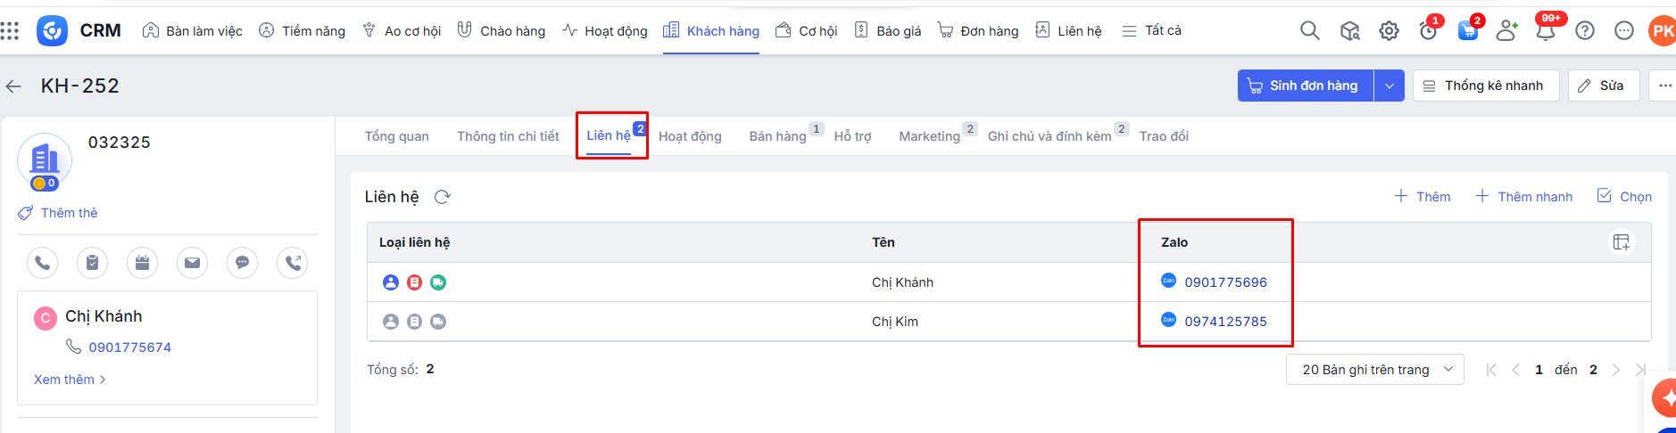Screen dimensions: 1676x433
Task: Click the chat bubble icon in left panel
Action: tap(242, 263)
